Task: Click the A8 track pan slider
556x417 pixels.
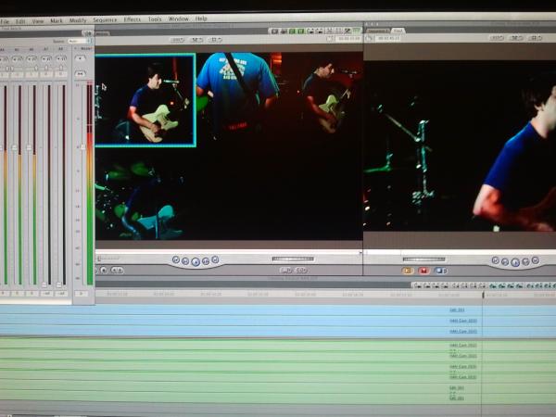Action: click(x=61, y=67)
